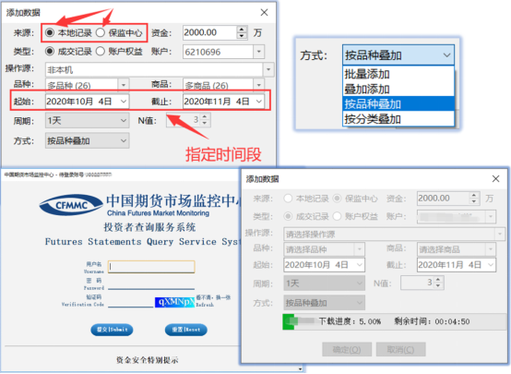This screenshot has width=511, height=374.
Task: Choose the 账户权益 type radio option
Action: click(x=101, y=51)
